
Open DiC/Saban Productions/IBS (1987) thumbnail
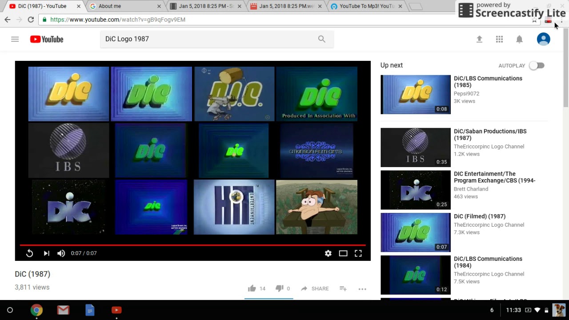coord(416,148)
